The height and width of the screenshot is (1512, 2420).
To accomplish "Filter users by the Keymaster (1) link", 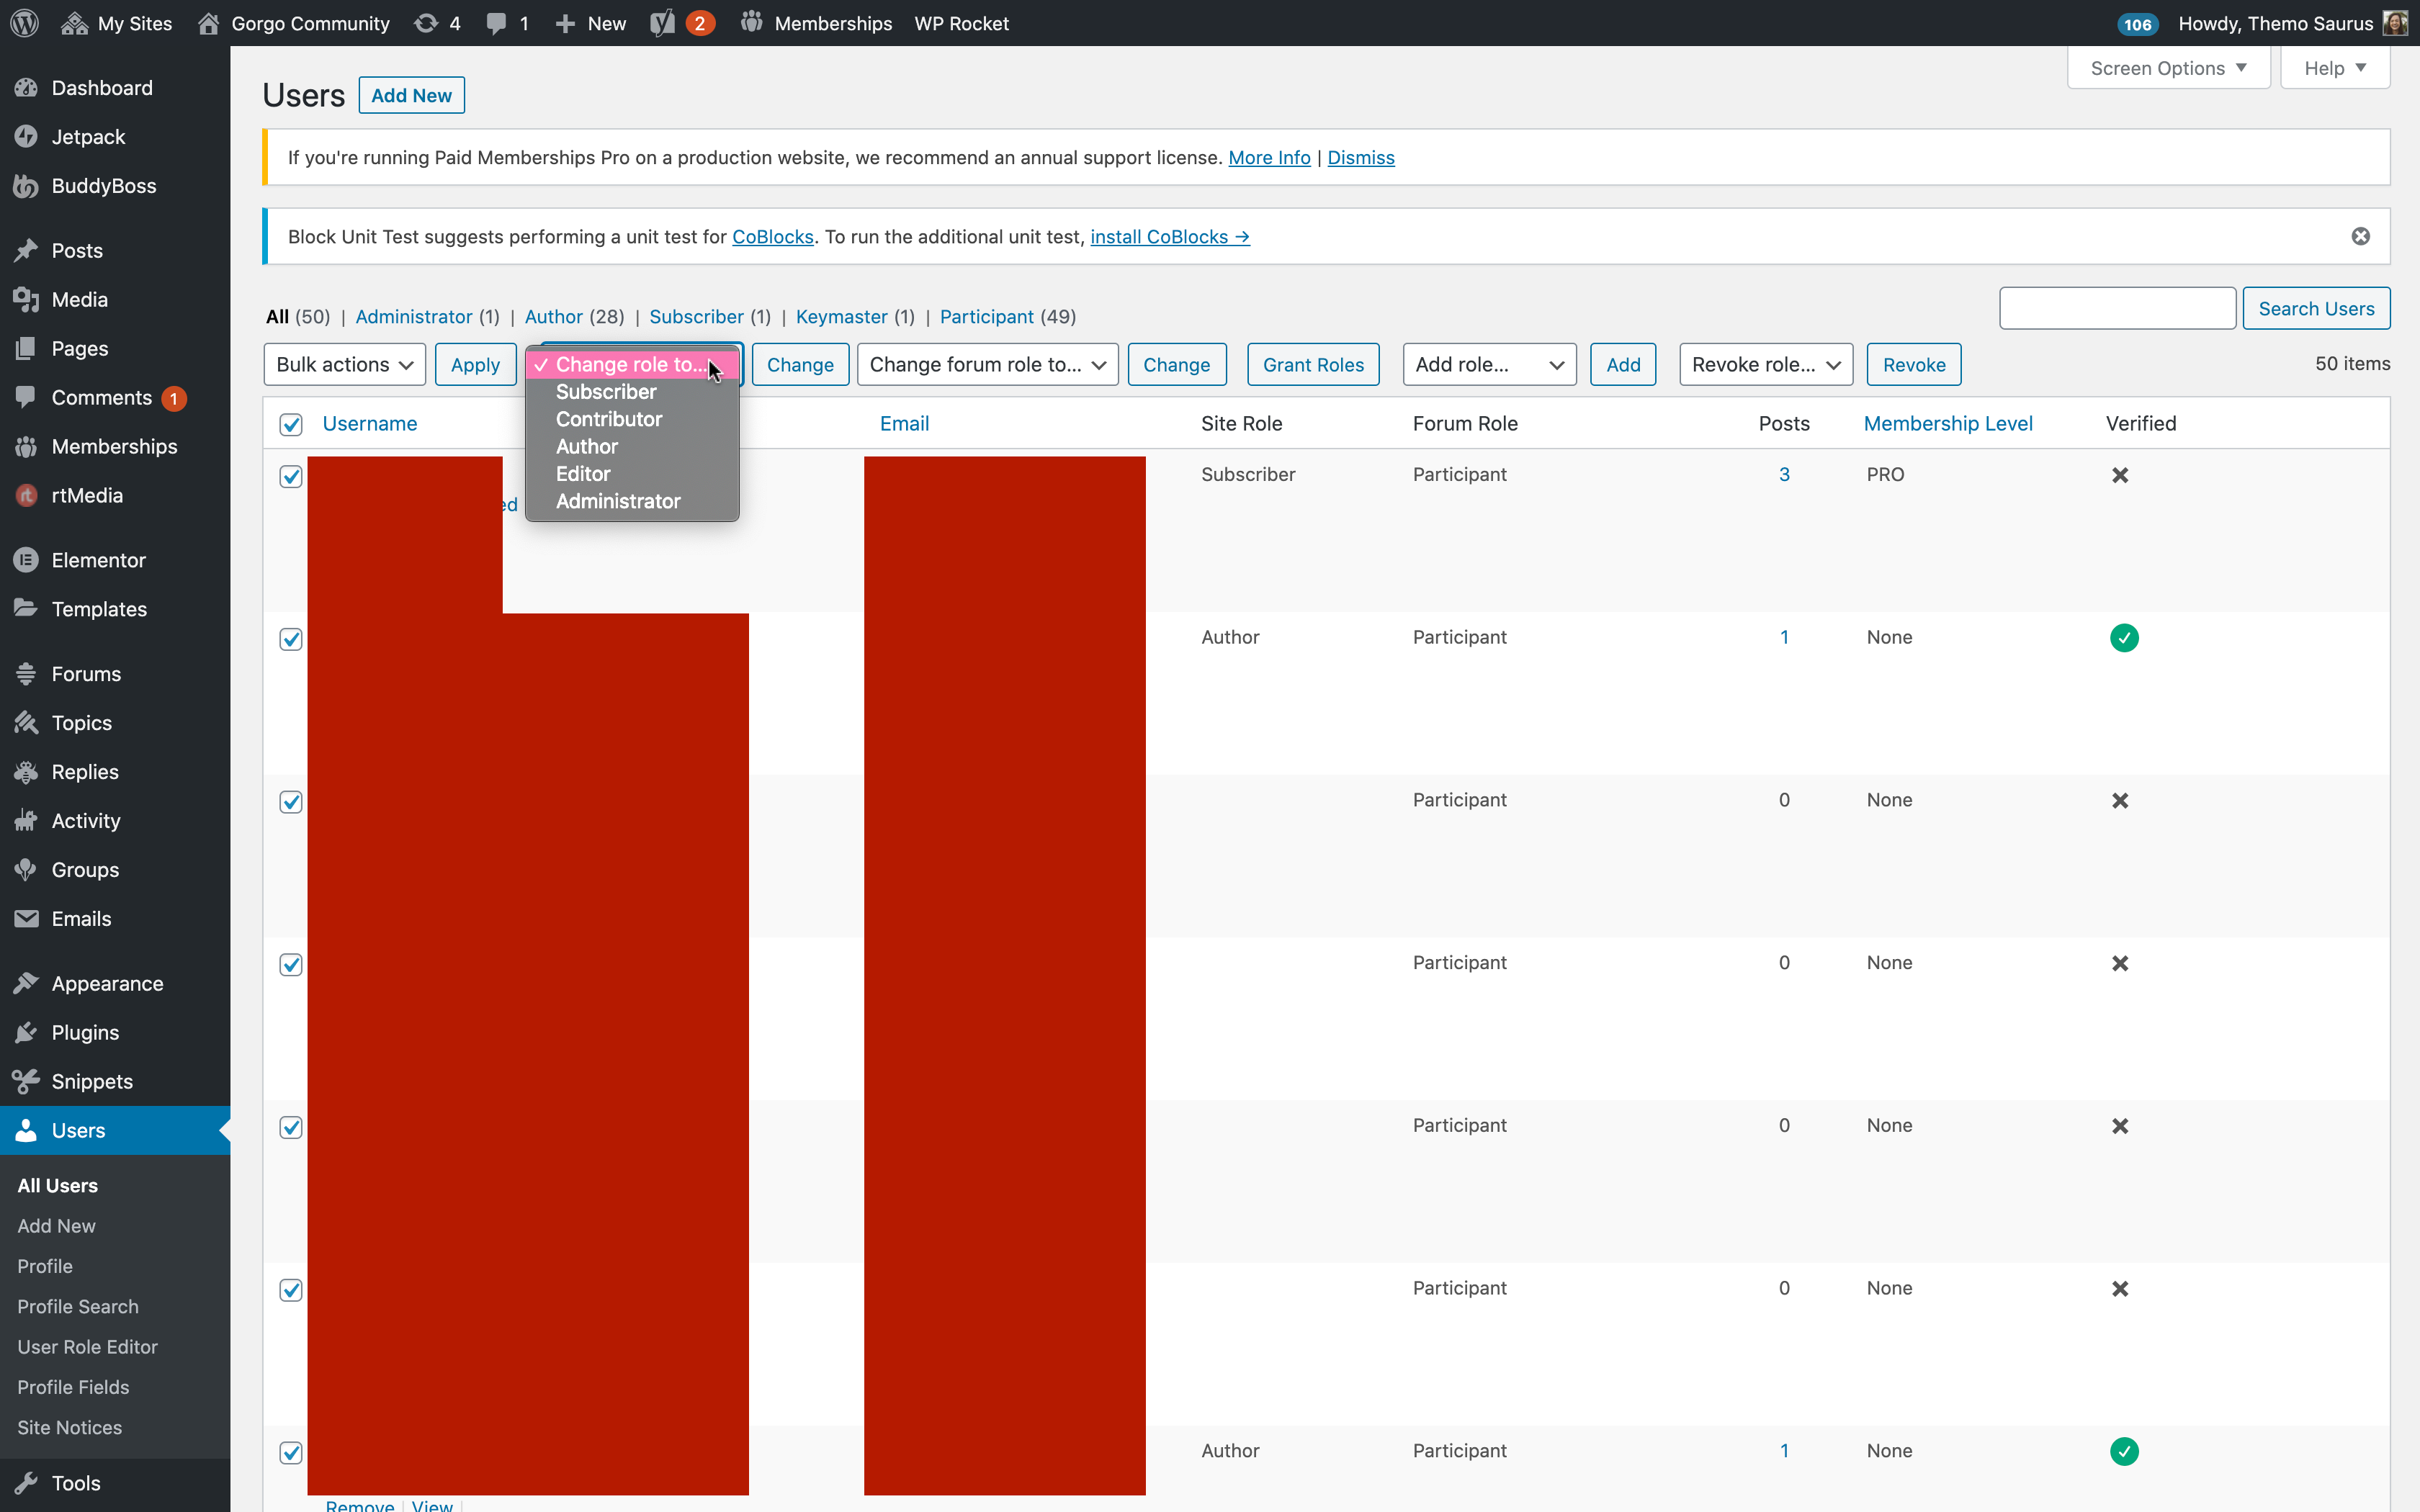I will coord(855,316).
